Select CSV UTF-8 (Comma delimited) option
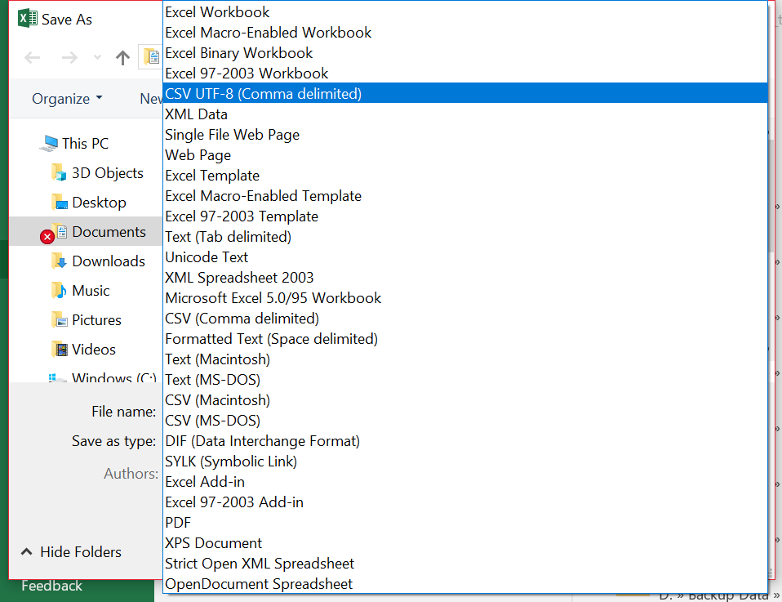 pos(464,94)
